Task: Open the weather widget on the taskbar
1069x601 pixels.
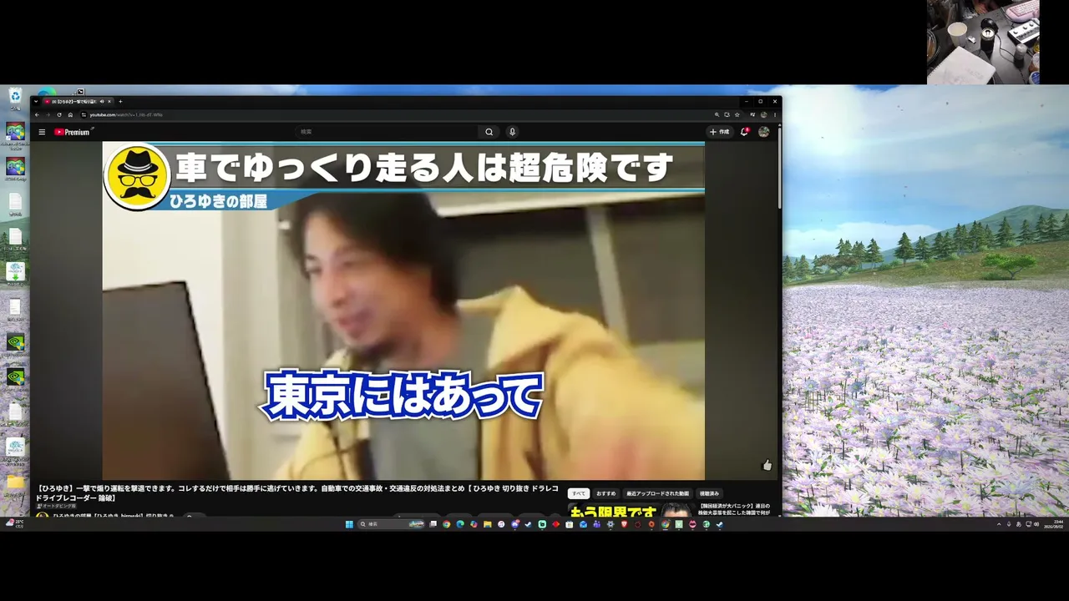Action: 17,523
